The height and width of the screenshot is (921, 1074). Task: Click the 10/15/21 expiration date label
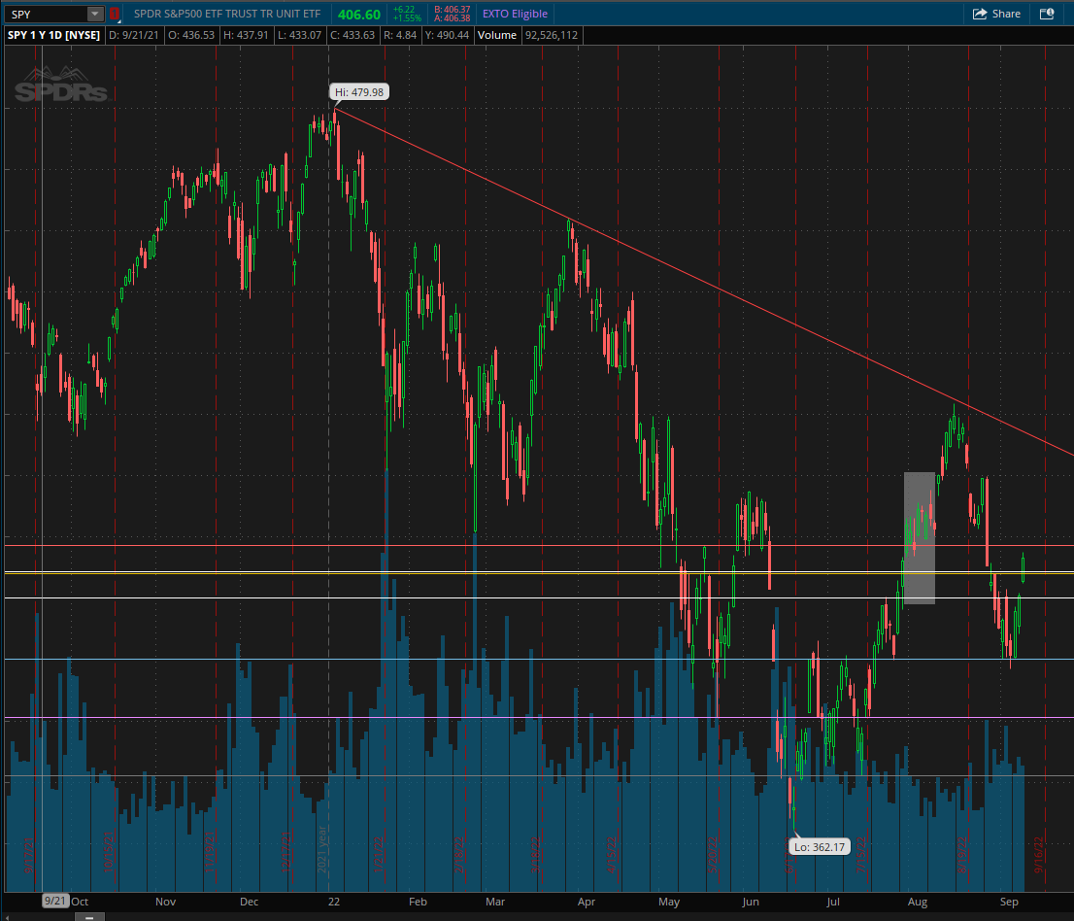(108, 852)
